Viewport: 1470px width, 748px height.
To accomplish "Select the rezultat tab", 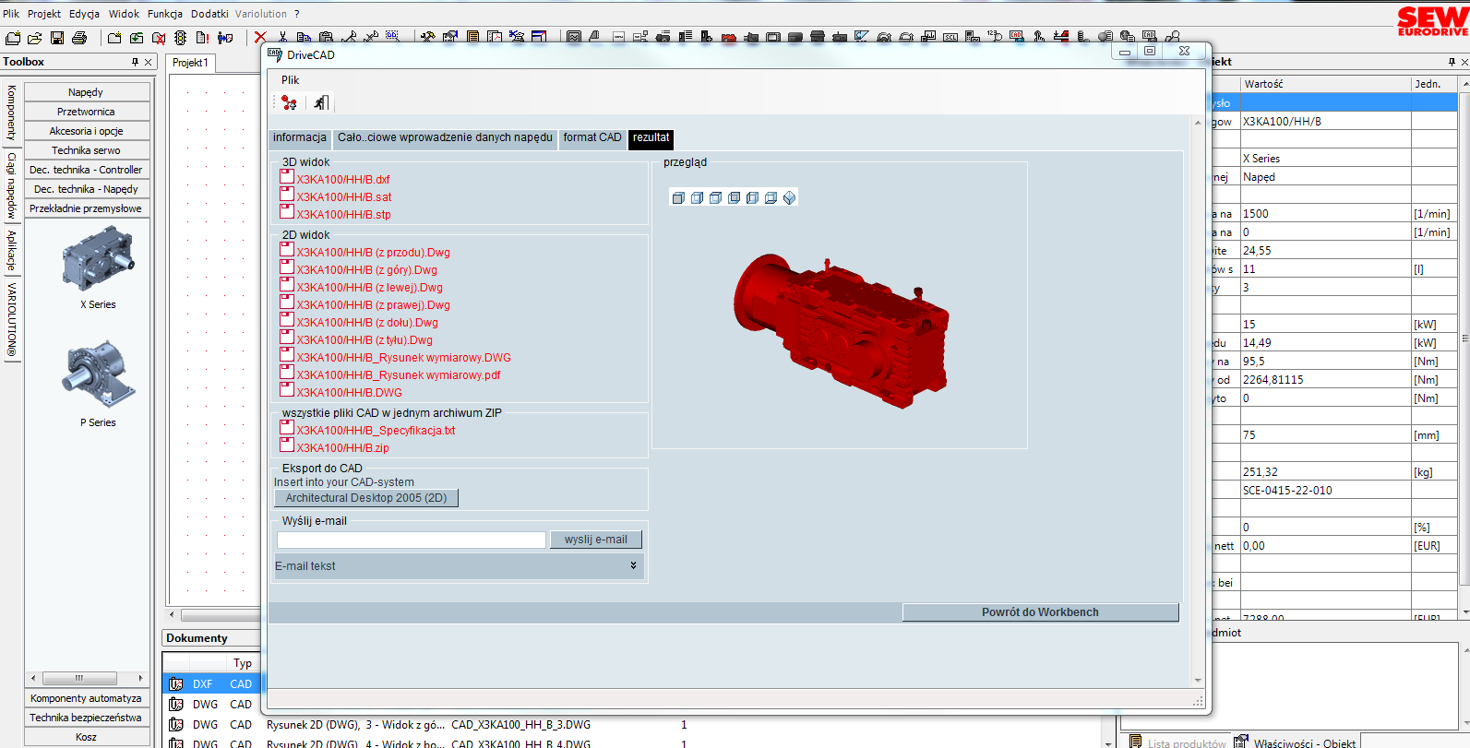I will click(x=651, y=138).
